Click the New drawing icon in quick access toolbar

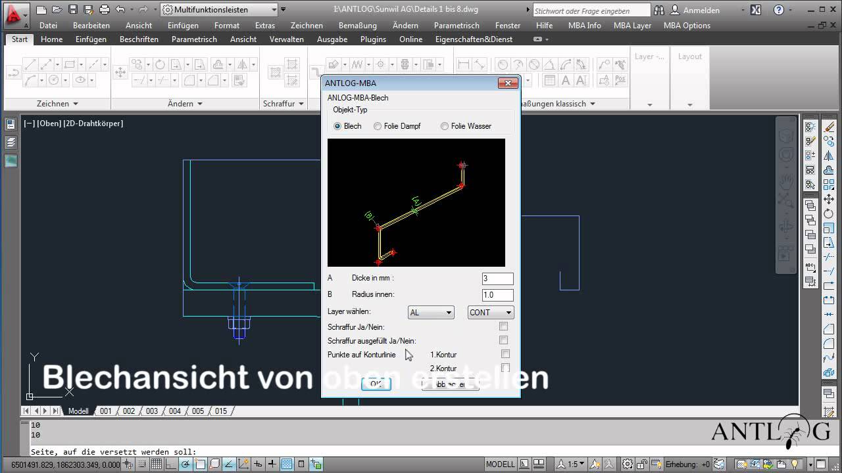[x=41, y=10]
